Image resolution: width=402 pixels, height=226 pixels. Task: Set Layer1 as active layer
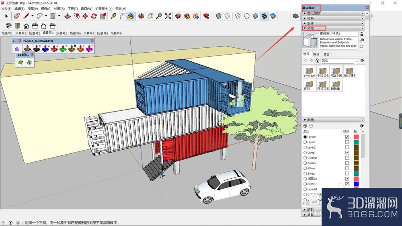click(x=305, y=142)
